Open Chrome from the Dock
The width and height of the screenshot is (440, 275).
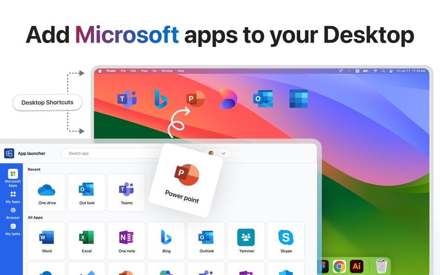[339, 266]
